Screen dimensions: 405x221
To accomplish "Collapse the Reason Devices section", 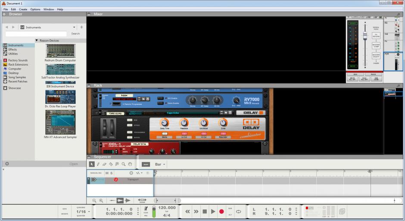I will [x=37, y=40].
